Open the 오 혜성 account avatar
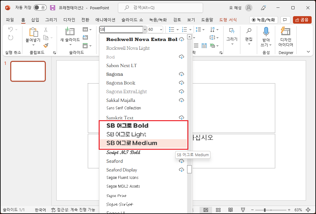 (x=249, y=8)
